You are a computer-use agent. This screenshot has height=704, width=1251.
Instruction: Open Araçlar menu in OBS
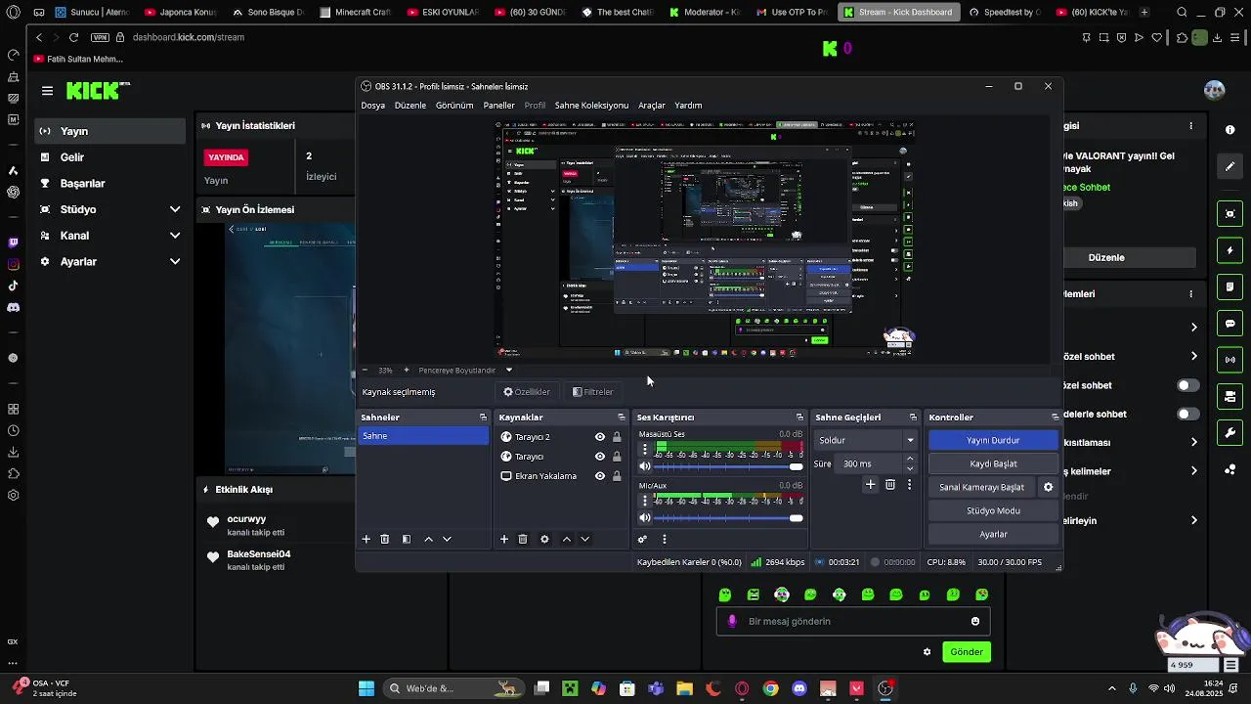(x=652, y=105)
